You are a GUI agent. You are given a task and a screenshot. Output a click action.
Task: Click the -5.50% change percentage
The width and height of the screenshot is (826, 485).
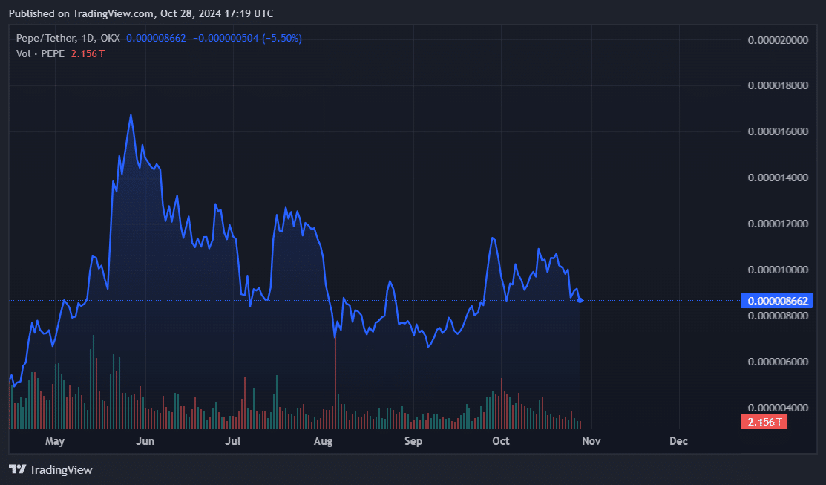click(280, 38)
